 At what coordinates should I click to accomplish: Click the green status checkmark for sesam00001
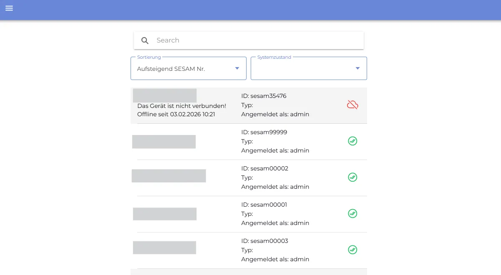click(352, 213)
